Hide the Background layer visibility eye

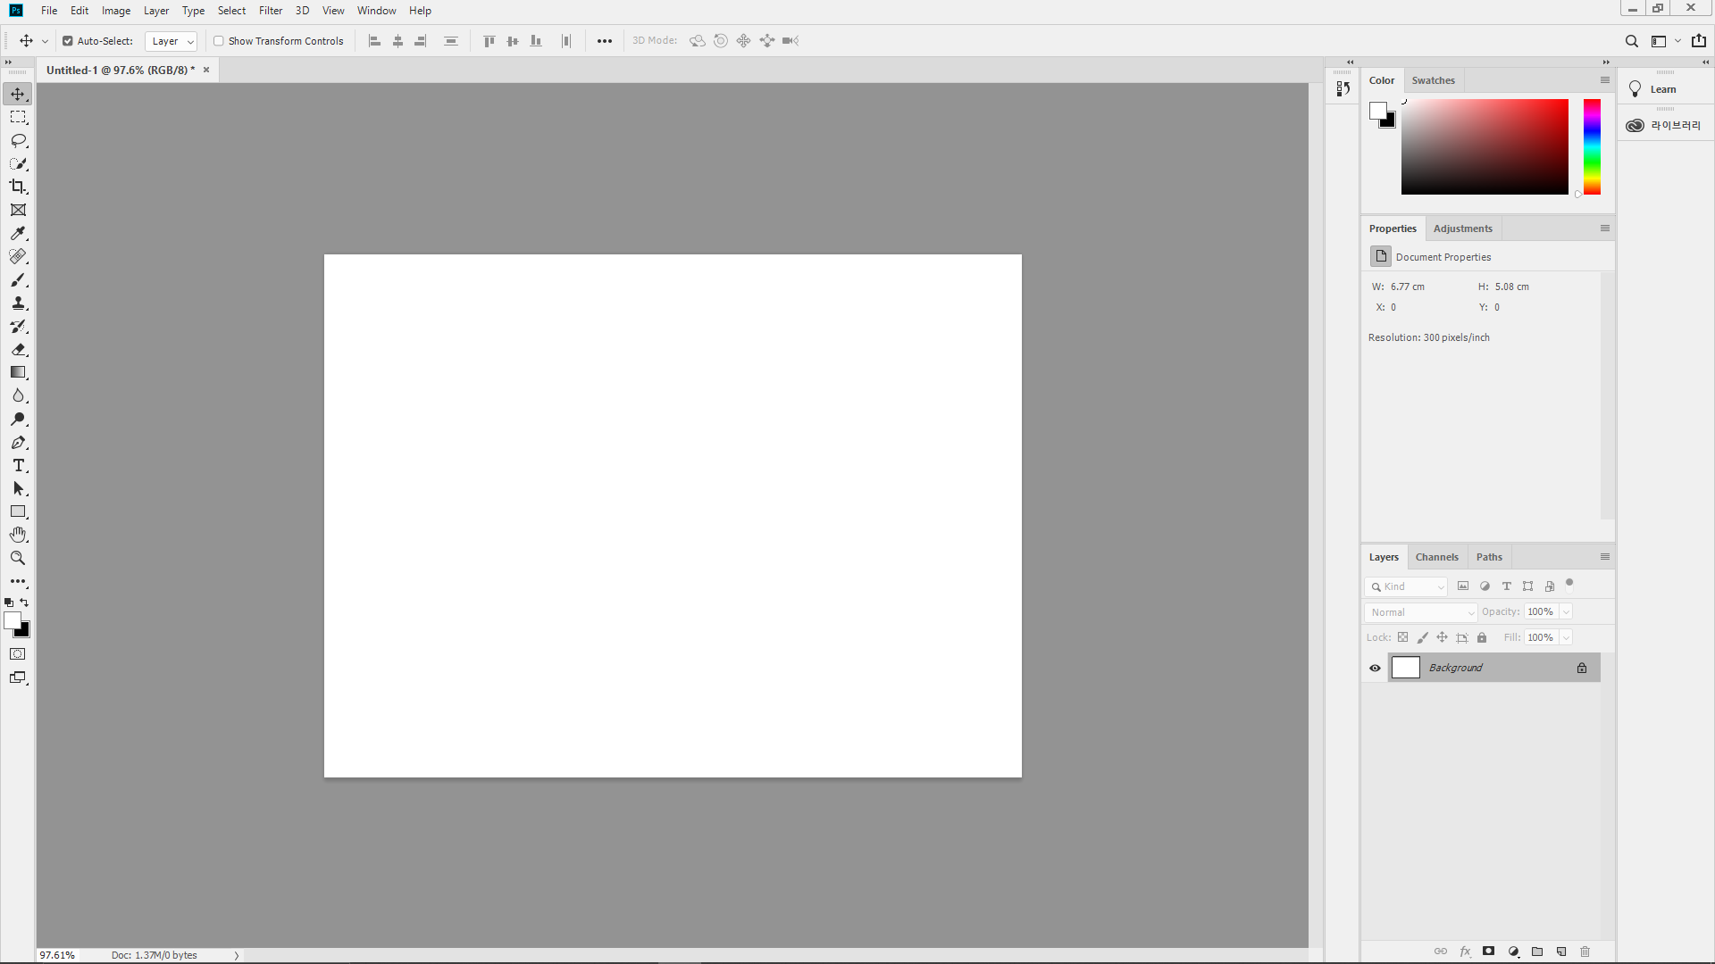[x=1375, y=668]
